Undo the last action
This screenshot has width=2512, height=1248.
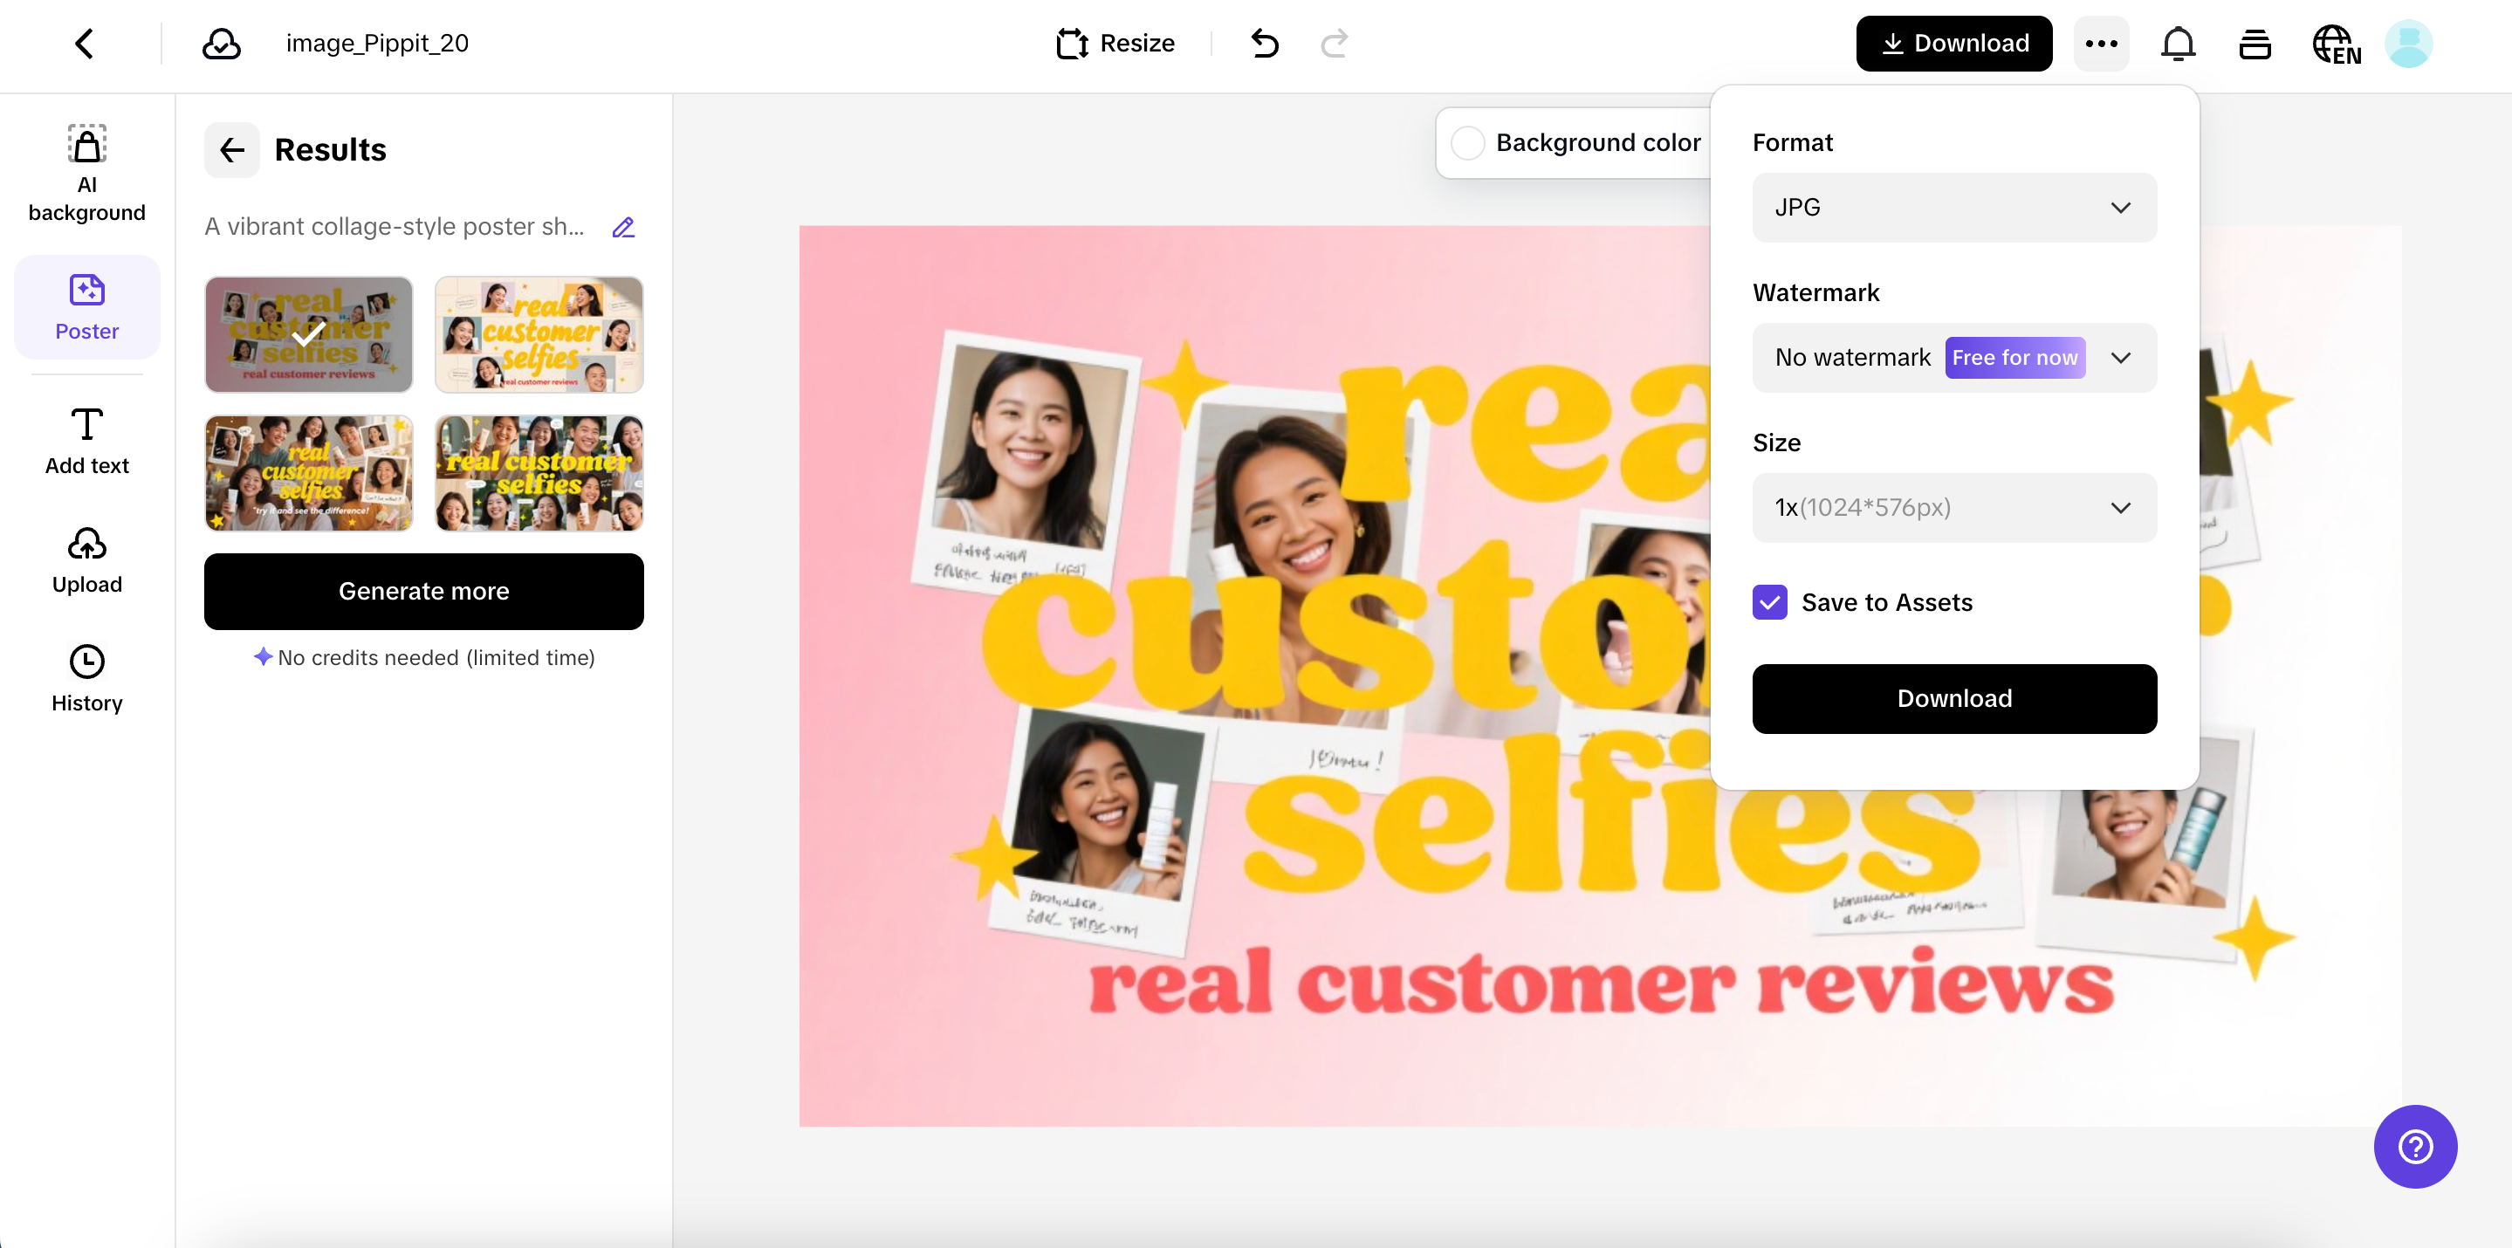point(1265,43)
